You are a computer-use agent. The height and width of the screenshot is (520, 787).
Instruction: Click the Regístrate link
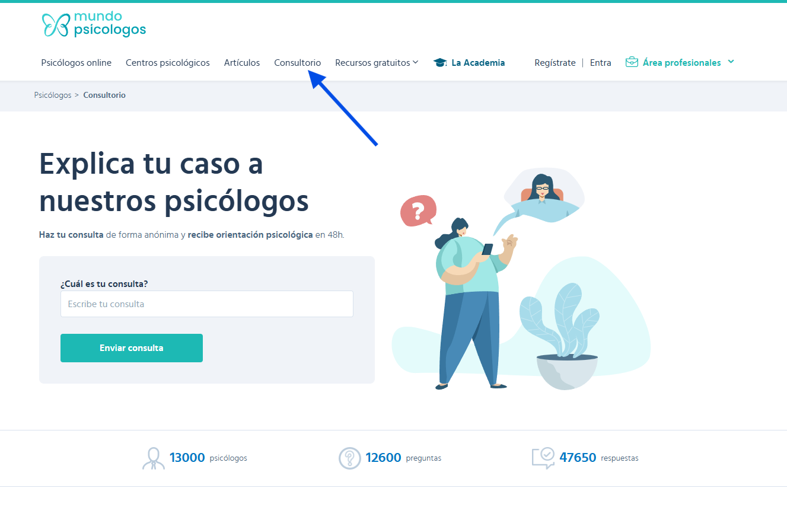pyautogui.click(x=555, y=63)
